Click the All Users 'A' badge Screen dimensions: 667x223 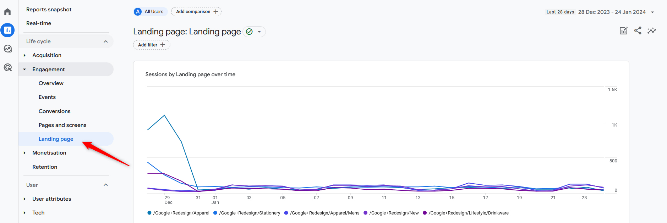[x=138, y=12]
